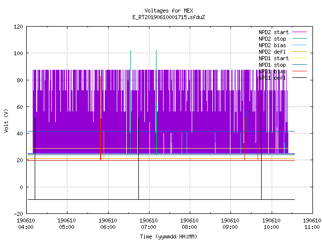Click the y-axis tick value 80

(x=20, y=80)
